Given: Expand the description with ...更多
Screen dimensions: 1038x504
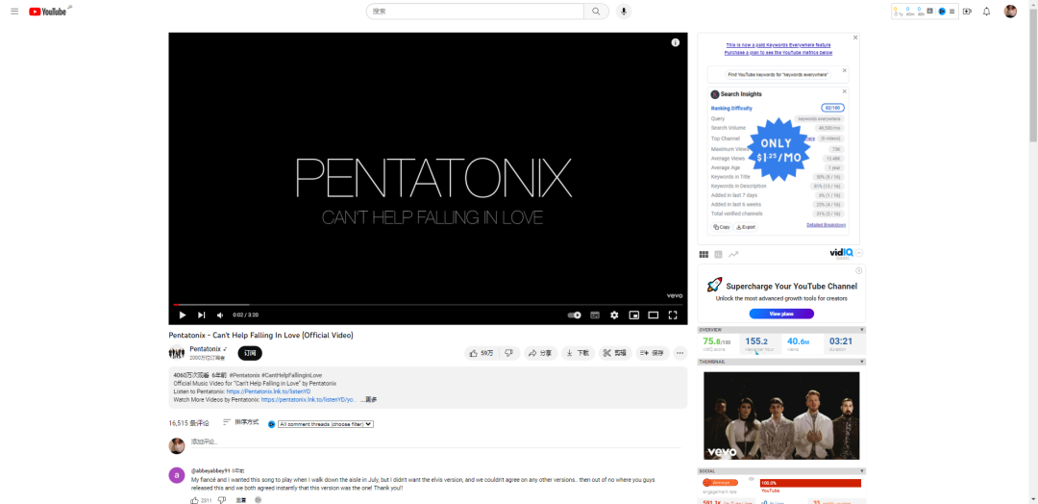Looking at the screenshot, I should (x=369, y=400).
